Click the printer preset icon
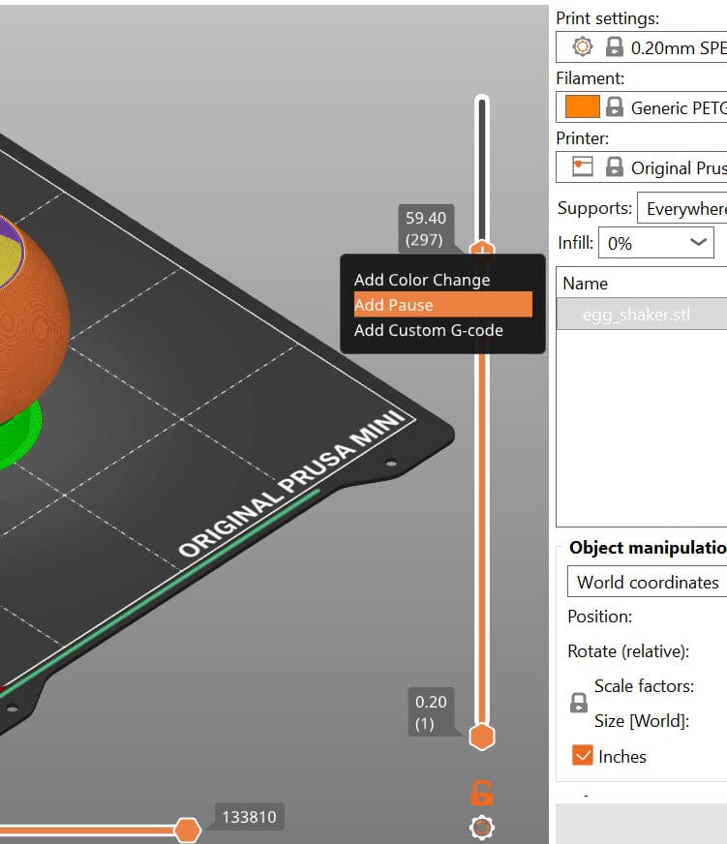 click(x=582, y=166)
